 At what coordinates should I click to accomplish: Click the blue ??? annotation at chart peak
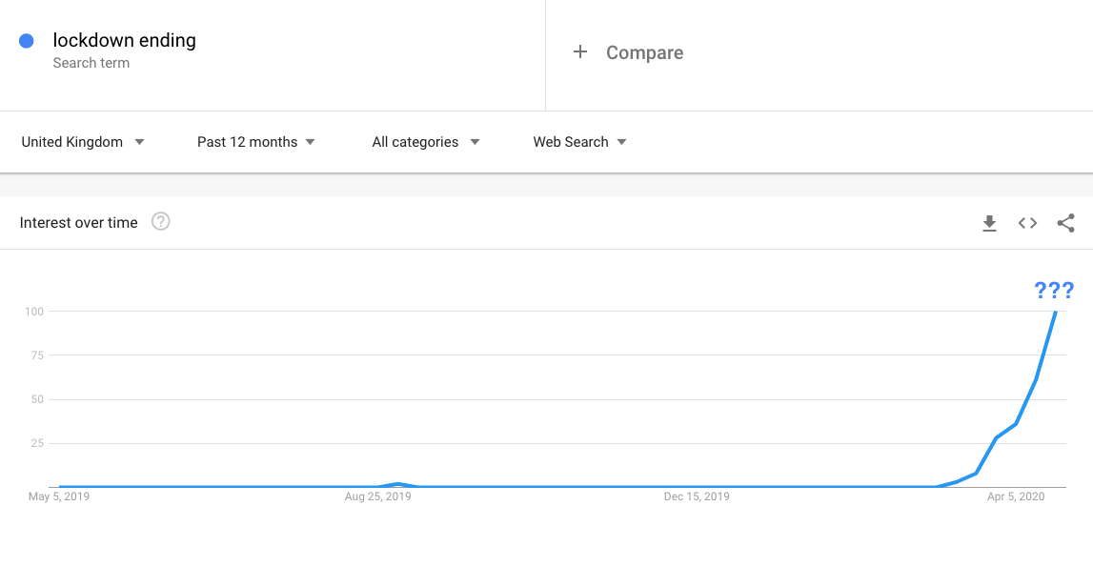coord(1054,291)
